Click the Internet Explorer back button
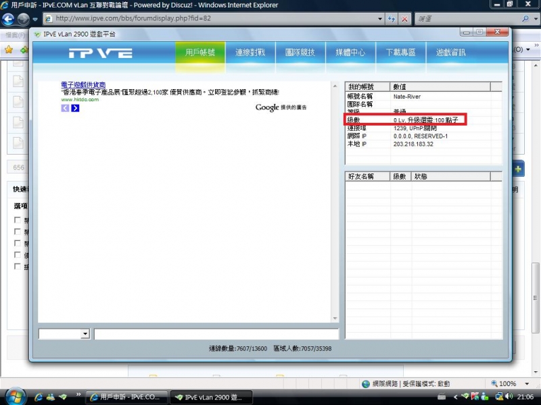The image size is (541, 405). tap(8, 19)
